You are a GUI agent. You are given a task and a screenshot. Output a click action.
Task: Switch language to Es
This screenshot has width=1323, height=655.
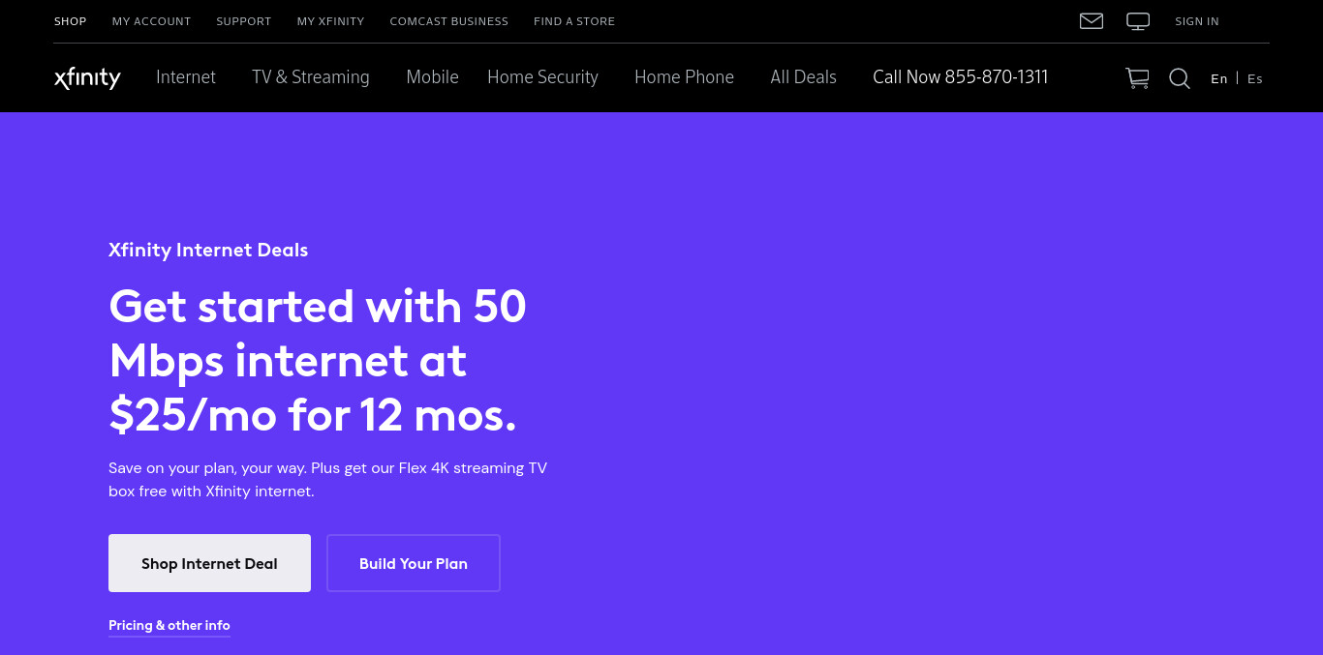pyautogui.click(x=1255, y=79)
